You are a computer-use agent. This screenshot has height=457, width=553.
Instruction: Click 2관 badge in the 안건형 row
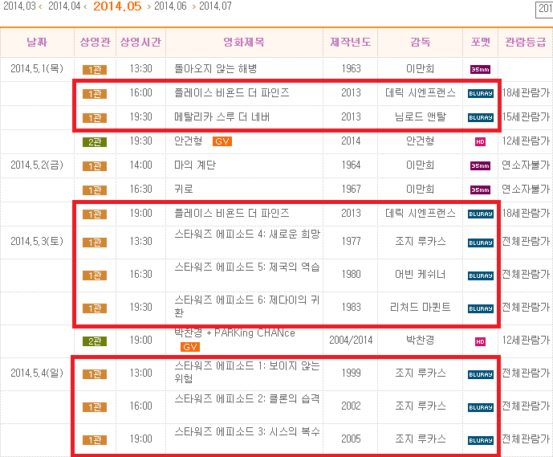point(95,142)
